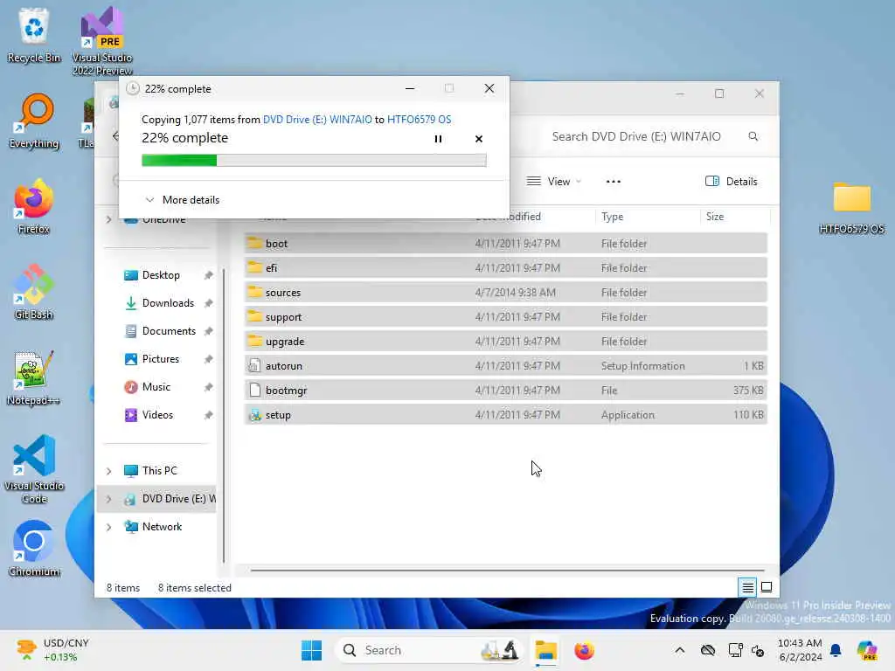
Task: Expand the This PC tree node
Action: tap(108, 471)
